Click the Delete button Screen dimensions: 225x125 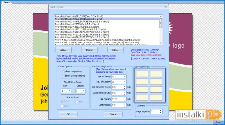[89, 50]
